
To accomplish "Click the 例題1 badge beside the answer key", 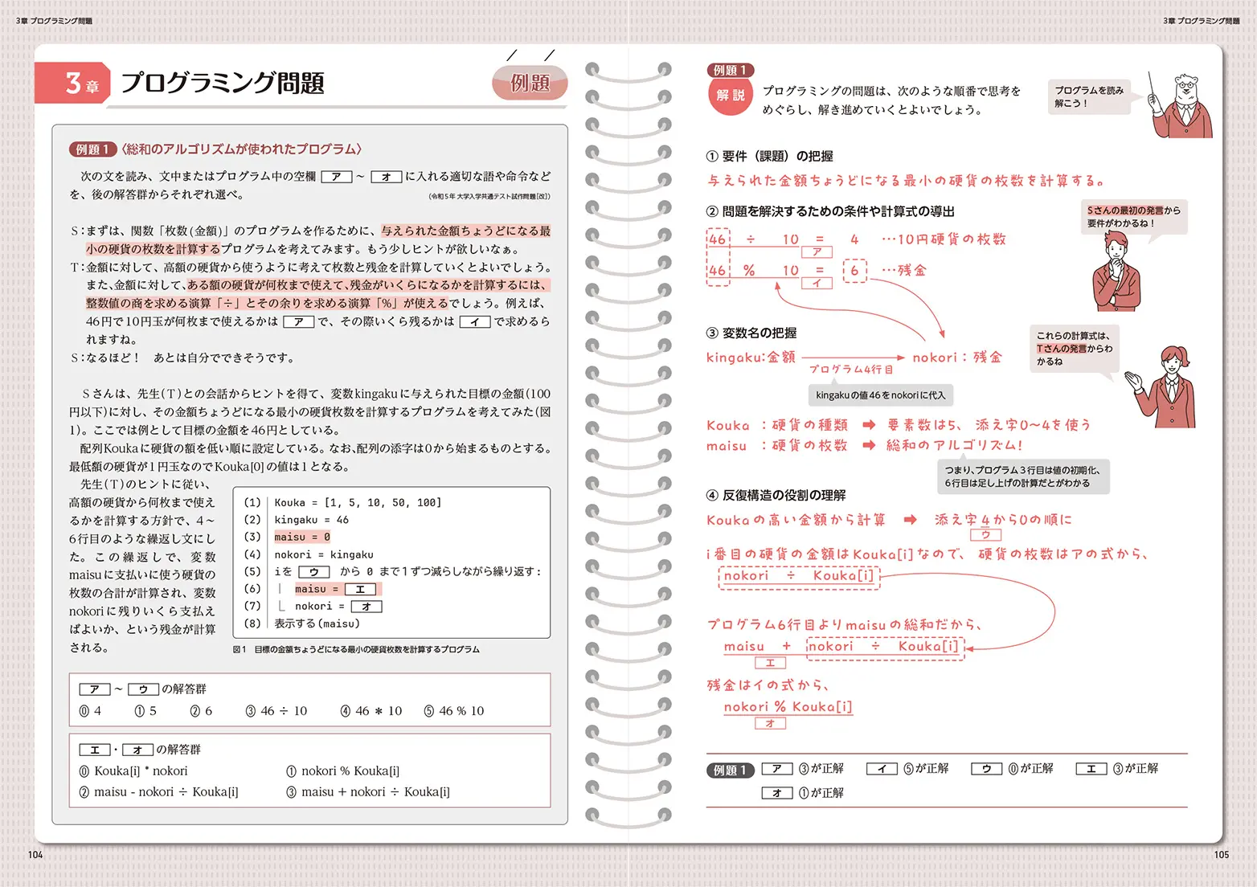I will (730, 770).
